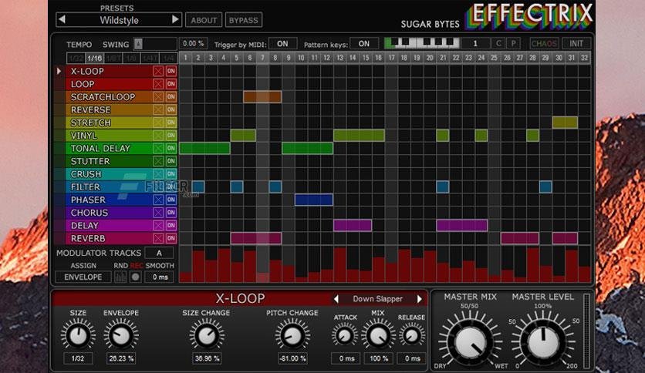The width and height of the screenshot is (645, 373).
Task: Click the X-LOOP track selection arrow
Action: coord(59,71)
